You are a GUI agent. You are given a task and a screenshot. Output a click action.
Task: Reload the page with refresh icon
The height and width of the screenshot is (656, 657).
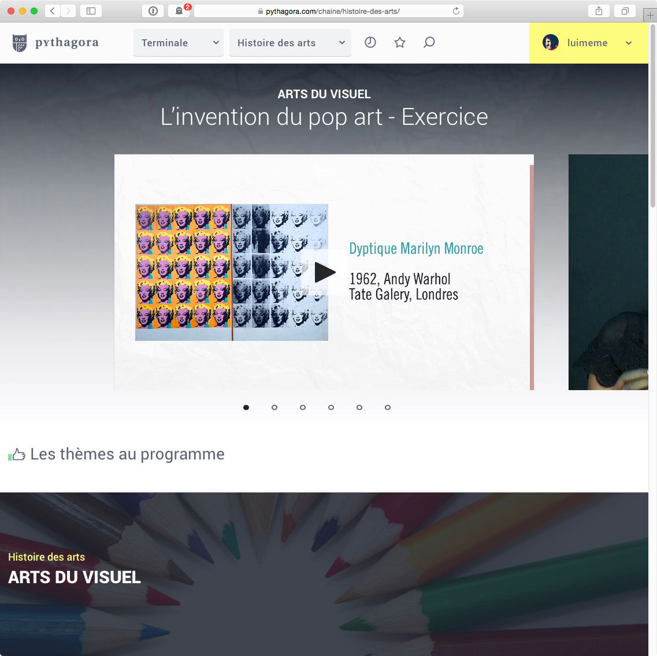pos(456,12)
